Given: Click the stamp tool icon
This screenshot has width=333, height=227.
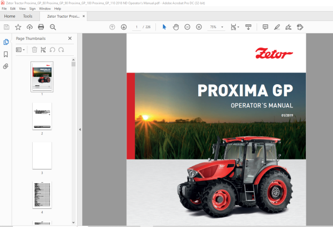Looking at the screenshot, I should pos(300,27).
